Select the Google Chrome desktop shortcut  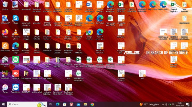click(89, 32)
